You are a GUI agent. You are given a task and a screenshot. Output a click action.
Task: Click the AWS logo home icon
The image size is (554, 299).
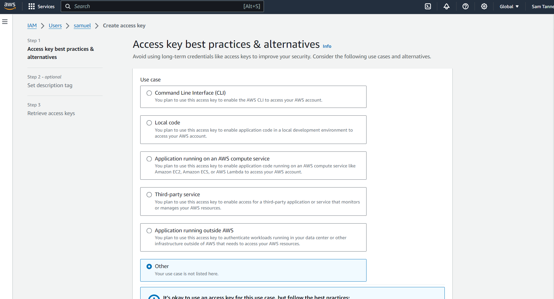pos(10,6)
